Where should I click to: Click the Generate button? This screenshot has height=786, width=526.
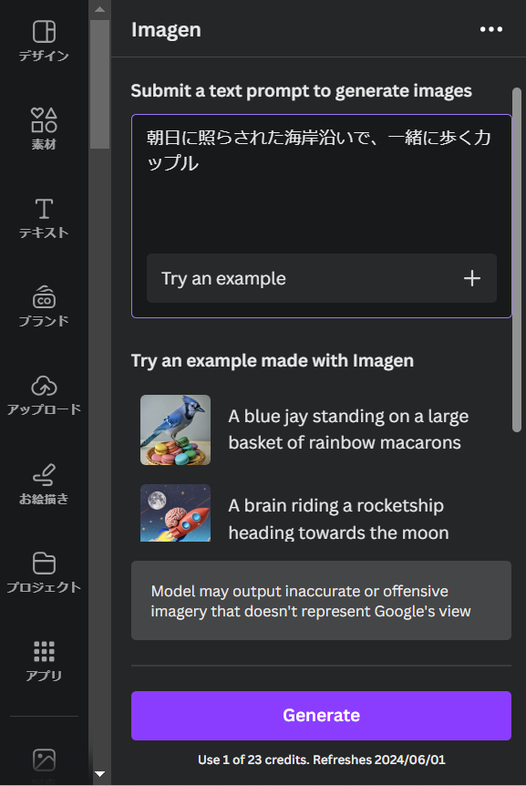pyautogui.click(x=321, y=715)
